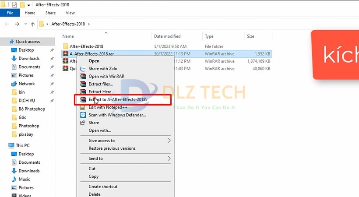
Task: Go up one folder level
Action: click(33, 24)
